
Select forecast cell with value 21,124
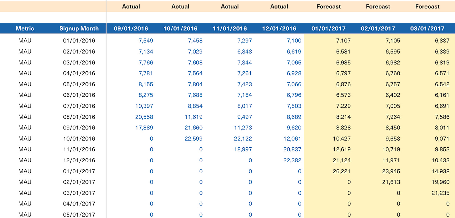click(342, 160)
